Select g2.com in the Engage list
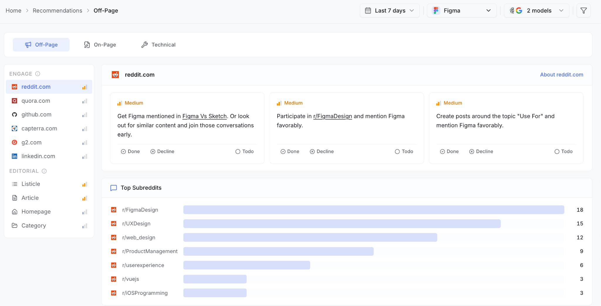Screen dimensions: 601x306 pyautogui.click(x=49, y=142)
